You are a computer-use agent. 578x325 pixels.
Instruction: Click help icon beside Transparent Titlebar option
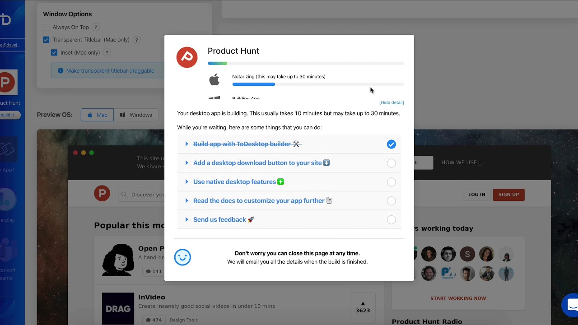click(x=136, y=40)
